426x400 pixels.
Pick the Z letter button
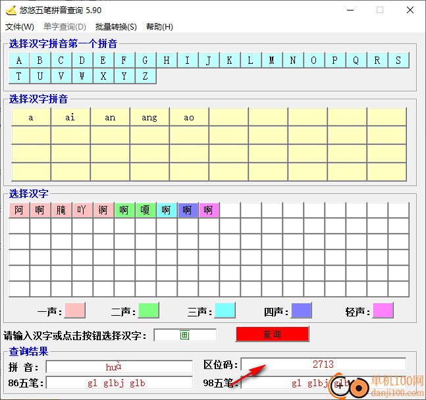point(146,76)
